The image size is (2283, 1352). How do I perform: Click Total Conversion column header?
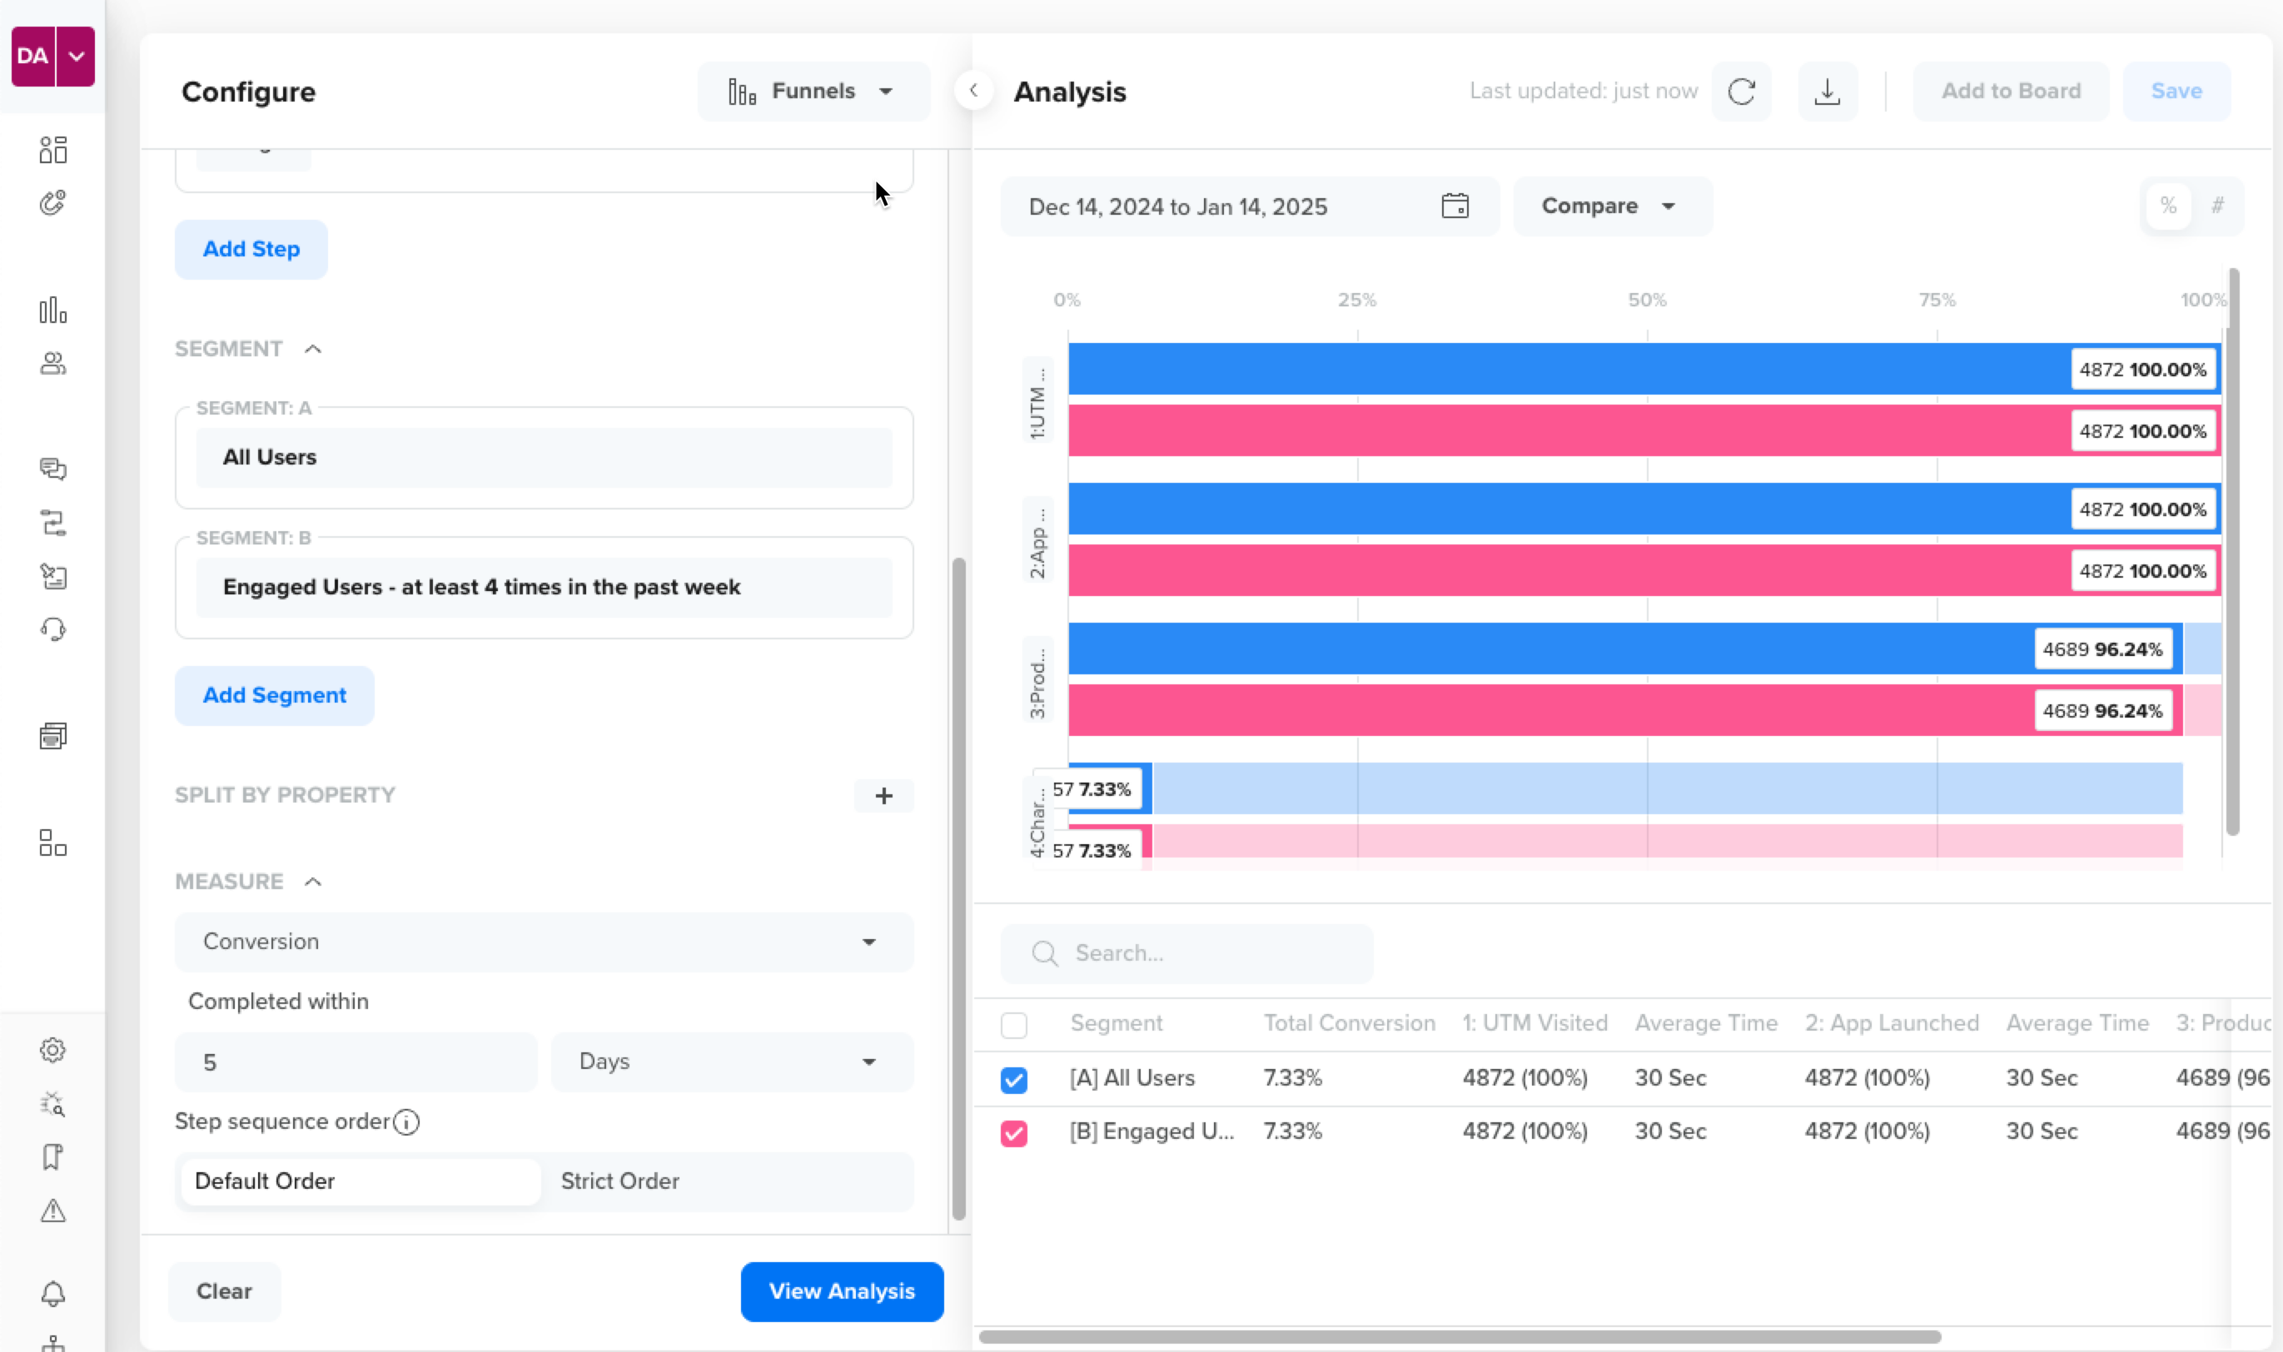click(x=1349, y=1023)
